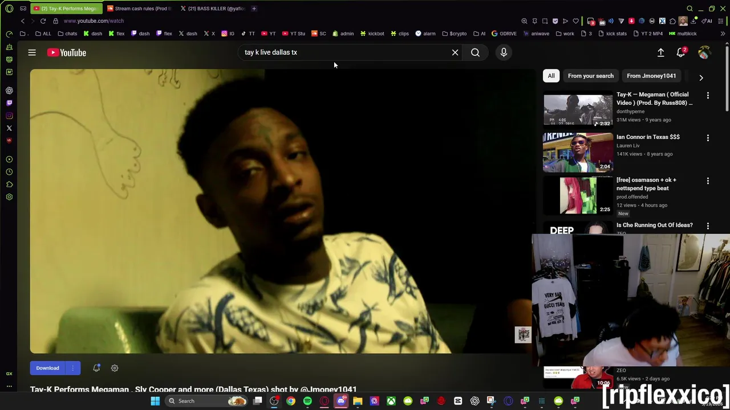Select the Tay-K Performs Megaman tab
The height and width of the screenshot is (410, 730).
(x=66, y=9)
